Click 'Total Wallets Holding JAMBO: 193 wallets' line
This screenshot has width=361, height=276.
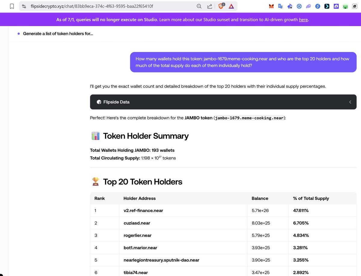click(x=132, y=150)
